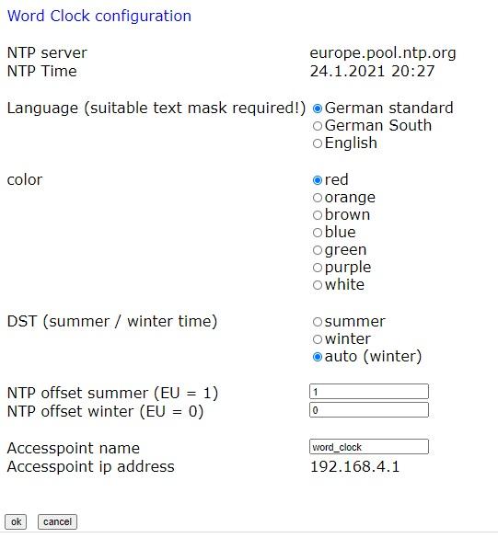Click the DST (summer / winter time) label
Screen dimensions: 498x538
click(112, 322)
